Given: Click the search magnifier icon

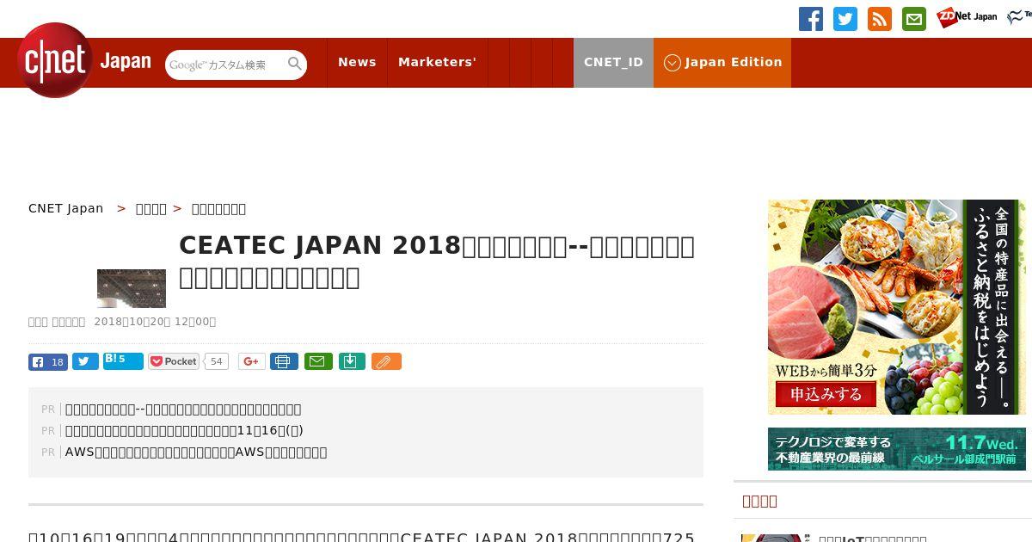Looking at the screenshot, I should coord(295,65).
